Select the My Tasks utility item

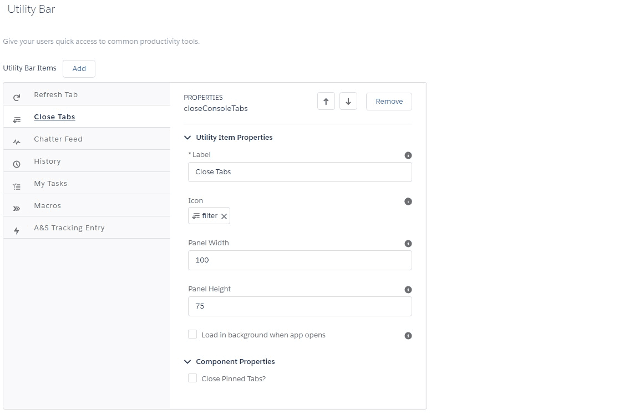[87, 184]
